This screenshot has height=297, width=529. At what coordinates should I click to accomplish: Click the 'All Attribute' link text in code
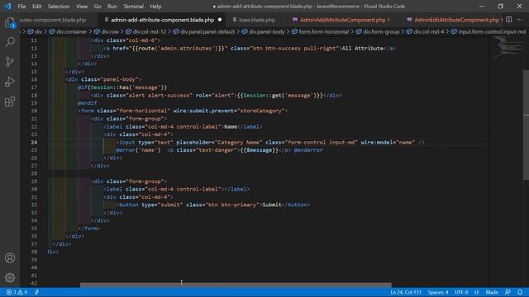[x=362, y=48]
